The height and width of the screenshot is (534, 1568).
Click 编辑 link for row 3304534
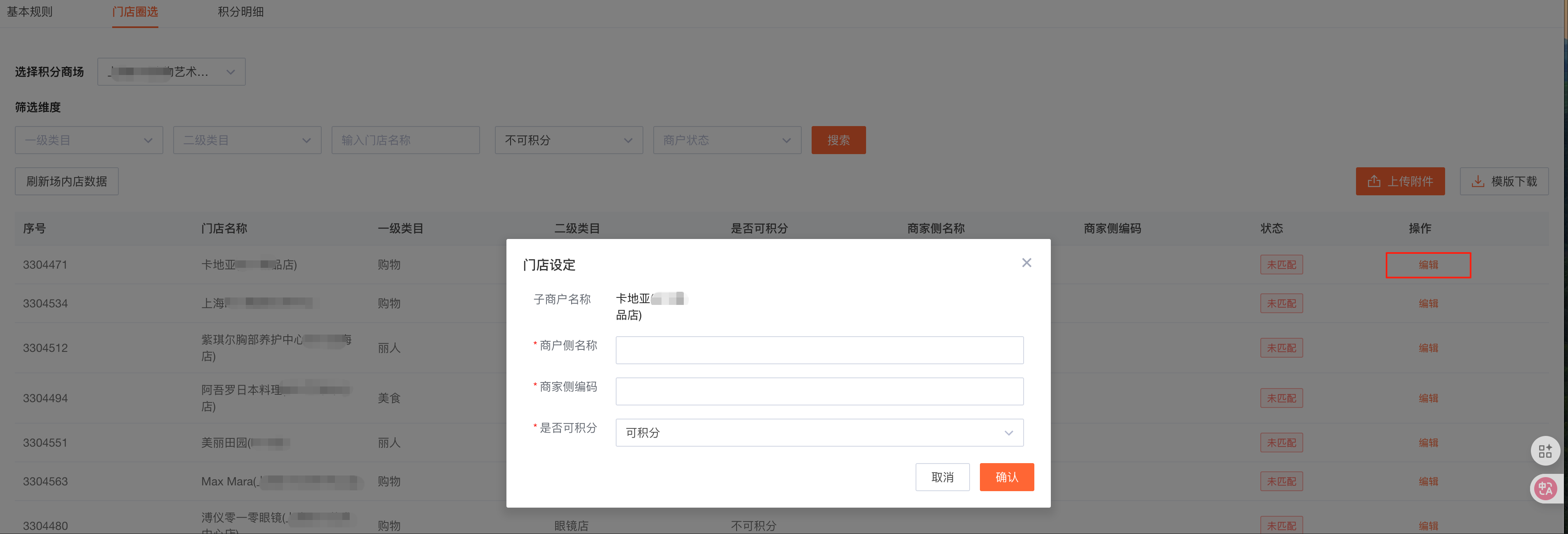[1428, 304]
